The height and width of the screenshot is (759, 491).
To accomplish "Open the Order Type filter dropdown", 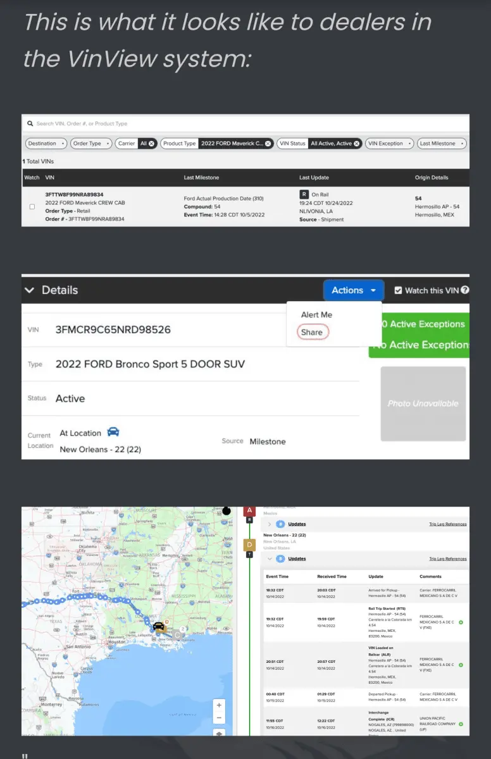I will [x=90, y=144].
